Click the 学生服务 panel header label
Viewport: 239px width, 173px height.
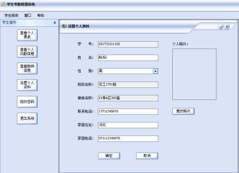tap(9, 23)
